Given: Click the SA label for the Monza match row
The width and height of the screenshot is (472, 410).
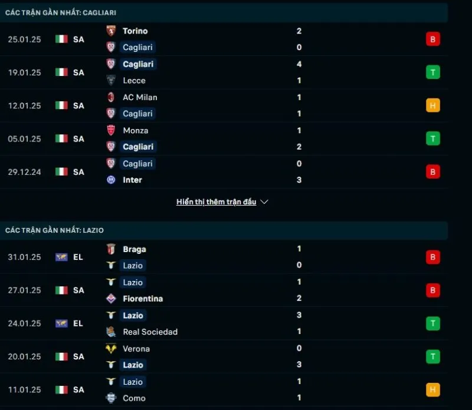Looking at the screenshot, I should pos(78,139).
